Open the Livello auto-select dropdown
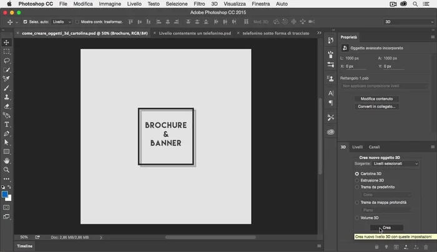The width and height of the screenshot is (437, 252). (61, 21)
